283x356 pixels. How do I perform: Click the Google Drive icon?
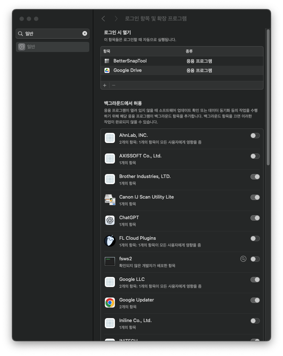[107, 70]
